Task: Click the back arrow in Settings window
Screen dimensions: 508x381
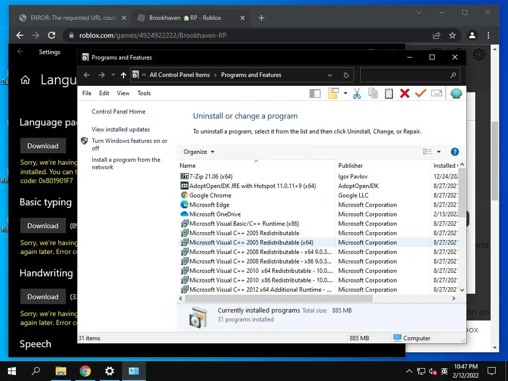Action: pos(20,52)
